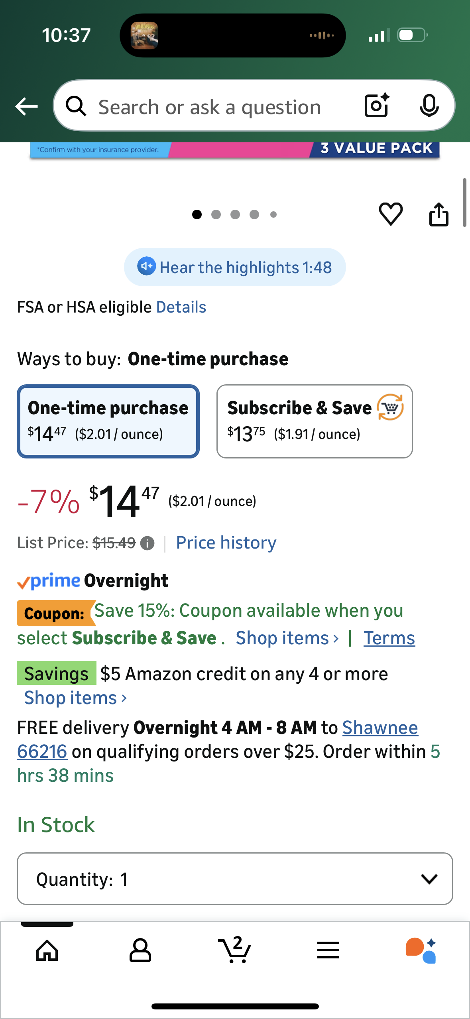
Task: Open the account profile icon
Action: pos(140,950)
